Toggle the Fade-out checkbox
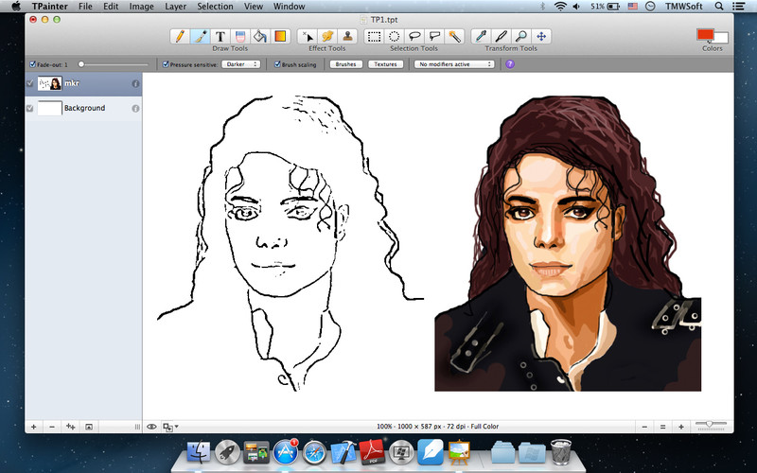The width and height of the screenshot is (757, 473). [x=33, y=64]
